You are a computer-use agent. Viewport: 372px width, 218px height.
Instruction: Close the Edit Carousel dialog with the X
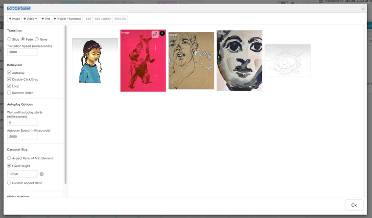[x=363, y=9]
